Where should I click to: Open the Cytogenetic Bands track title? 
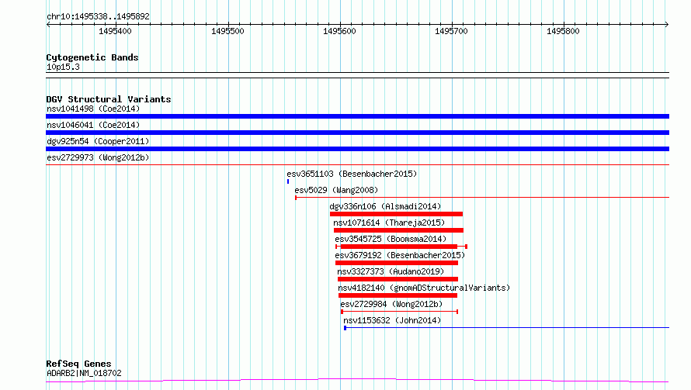click(92, 57)
